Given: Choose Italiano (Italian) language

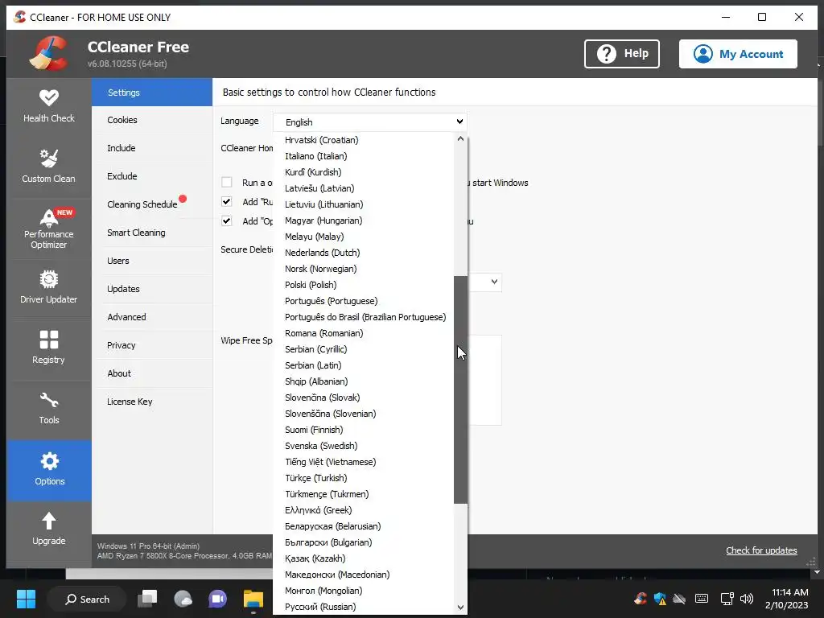Looking at the screenshot, I should (x=364, y=156).
